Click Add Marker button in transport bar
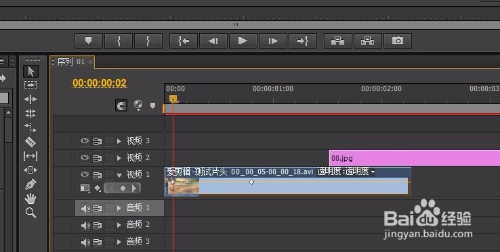 [x=89, y=41]
